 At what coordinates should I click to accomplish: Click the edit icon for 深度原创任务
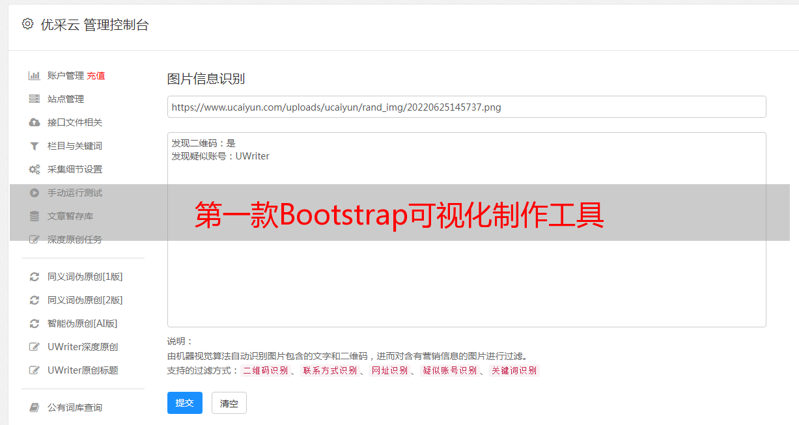(35, 240)
